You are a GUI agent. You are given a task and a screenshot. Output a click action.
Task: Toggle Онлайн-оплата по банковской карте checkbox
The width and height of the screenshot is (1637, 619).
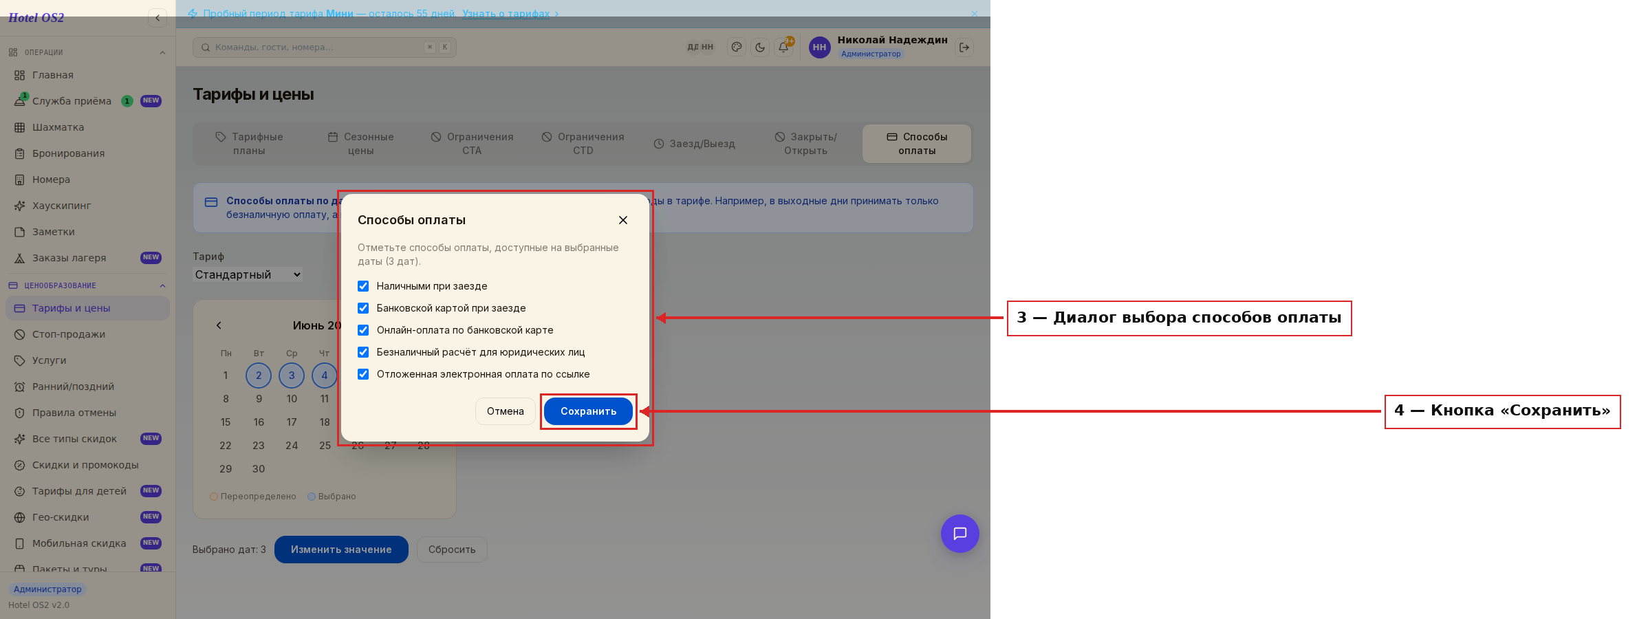tap(363, 330)
